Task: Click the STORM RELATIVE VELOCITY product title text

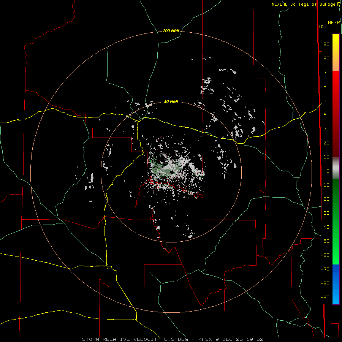Action: (121, 339)
